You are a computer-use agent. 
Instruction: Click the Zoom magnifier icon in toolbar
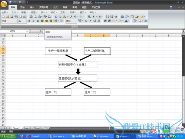click(x=140, y=21)
